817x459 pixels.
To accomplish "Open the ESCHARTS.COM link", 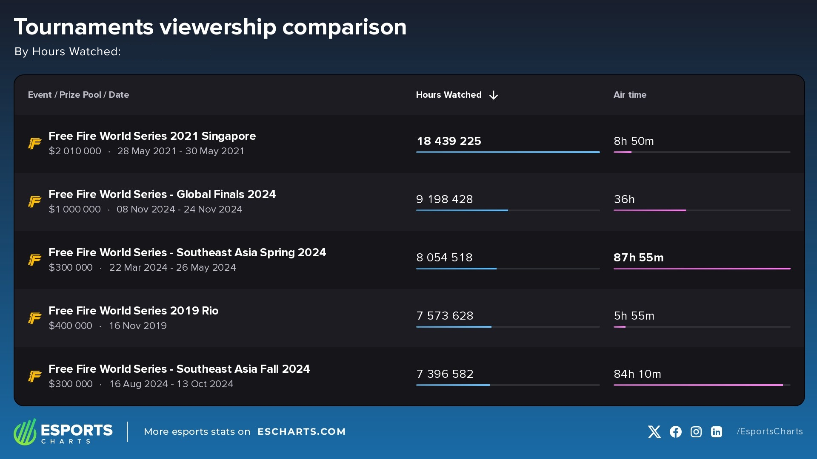I will (302, 432).
